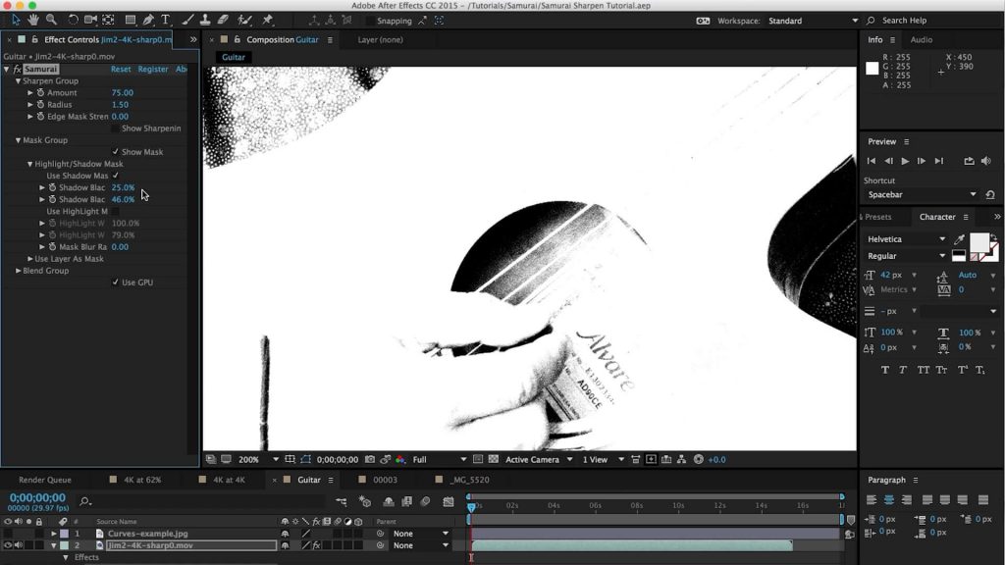This screenshot has width=1005, height=565.
Task: Click the text fill color swatch
Action: pyautogui.click(x=979, y=241)
